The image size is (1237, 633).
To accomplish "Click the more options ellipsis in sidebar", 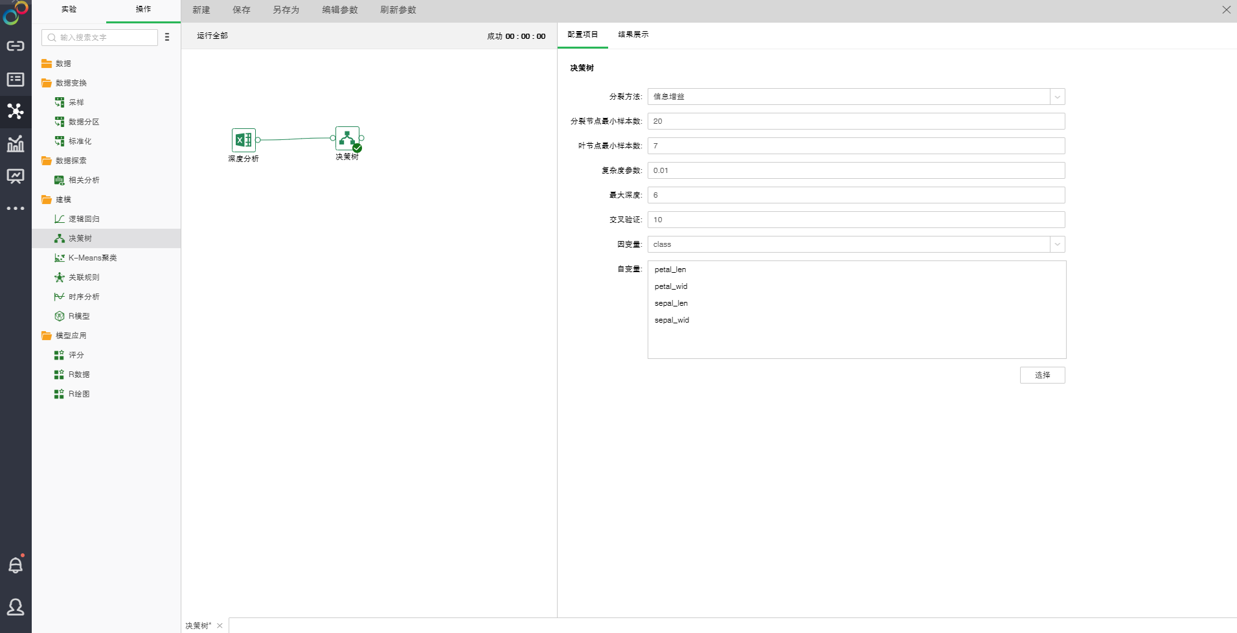I will (x=16, y=209).
